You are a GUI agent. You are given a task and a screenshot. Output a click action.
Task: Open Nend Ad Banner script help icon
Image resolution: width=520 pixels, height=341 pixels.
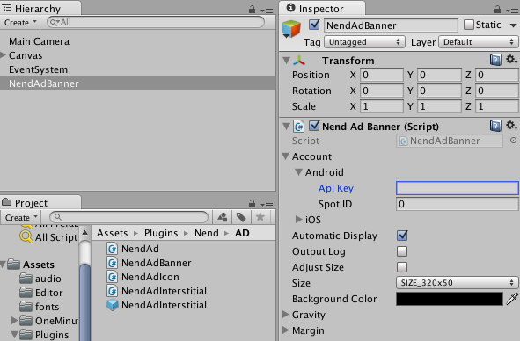(495, 126)
